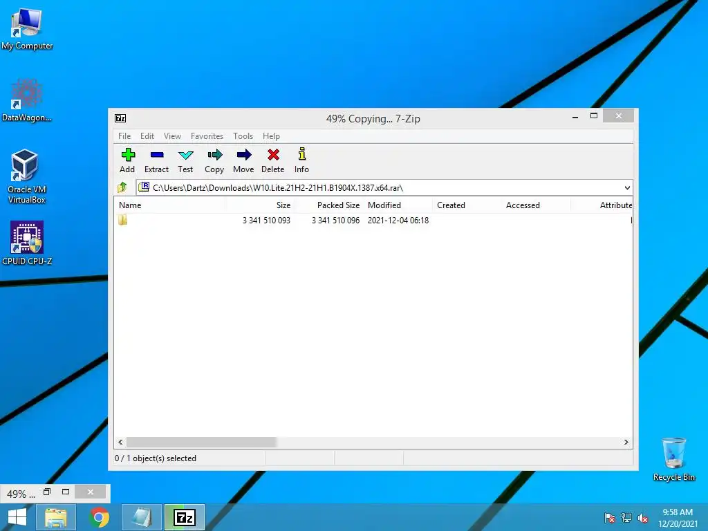Screen dimensions: 708x531
Task: Click the size value 3 341 510 093
Action: pos(266,221)
